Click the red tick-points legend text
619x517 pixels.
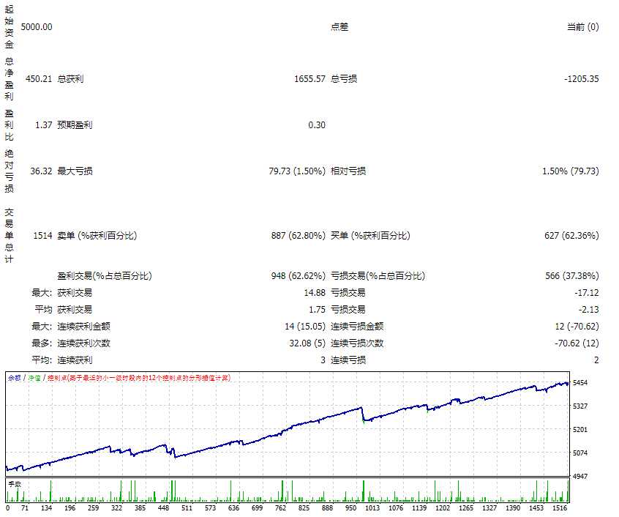[x=138, y=378]
